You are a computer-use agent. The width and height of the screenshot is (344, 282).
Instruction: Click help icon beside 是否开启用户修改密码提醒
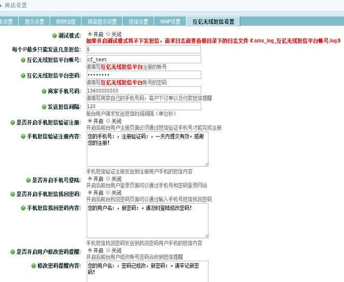pyautogui.click(x=13, y=252)
